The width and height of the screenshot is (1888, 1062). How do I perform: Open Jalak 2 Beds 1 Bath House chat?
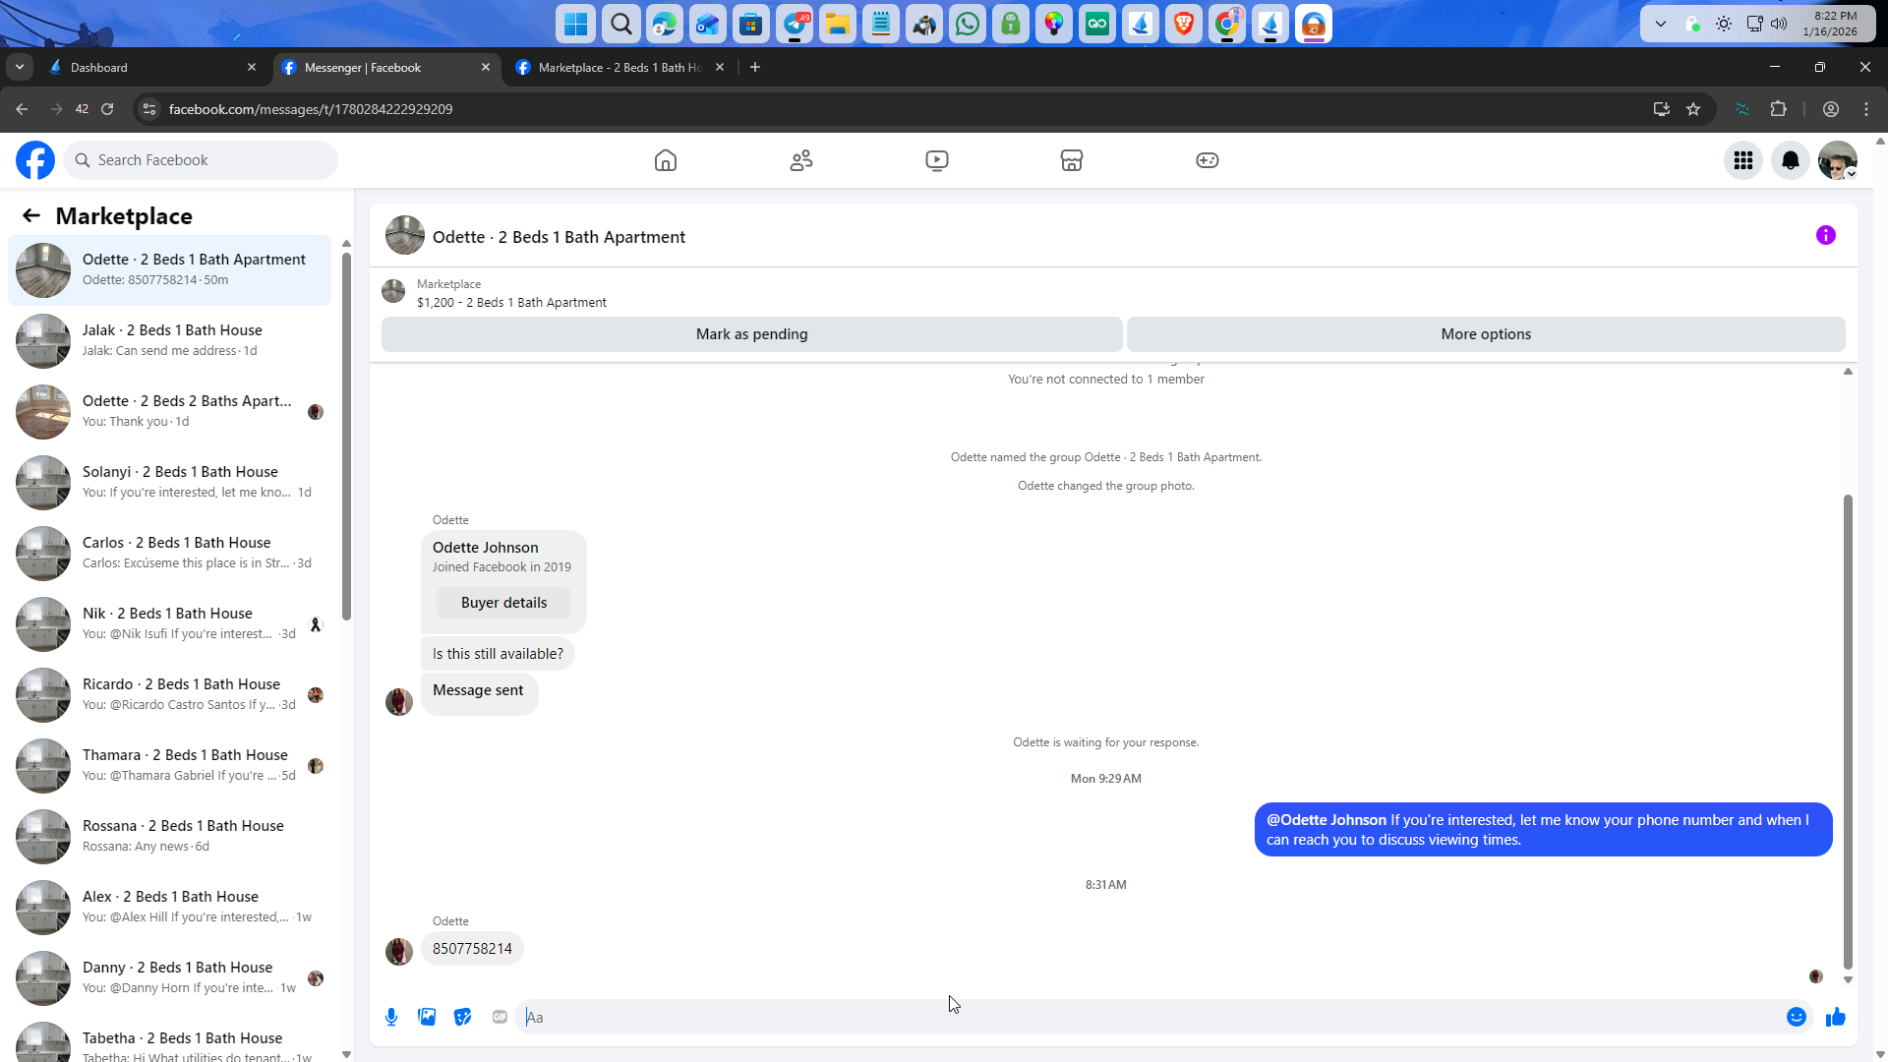tap(172, 340)
